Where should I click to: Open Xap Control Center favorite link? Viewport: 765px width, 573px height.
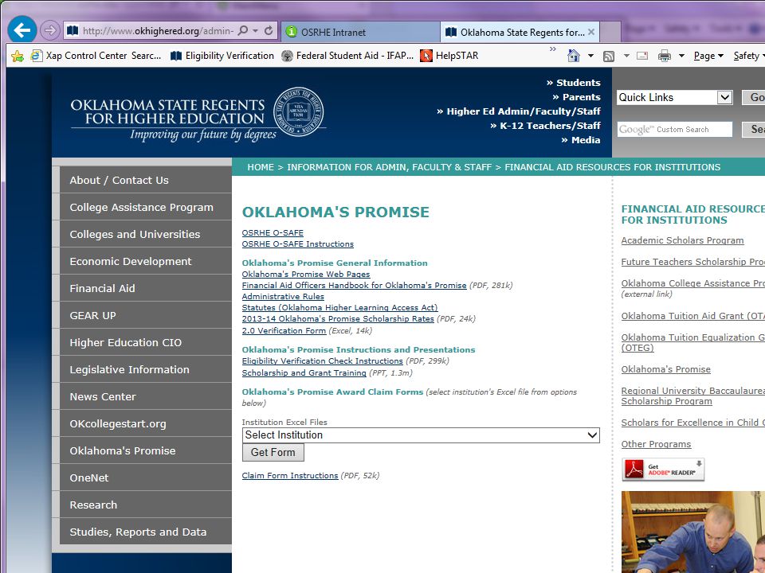pos(96,56)
